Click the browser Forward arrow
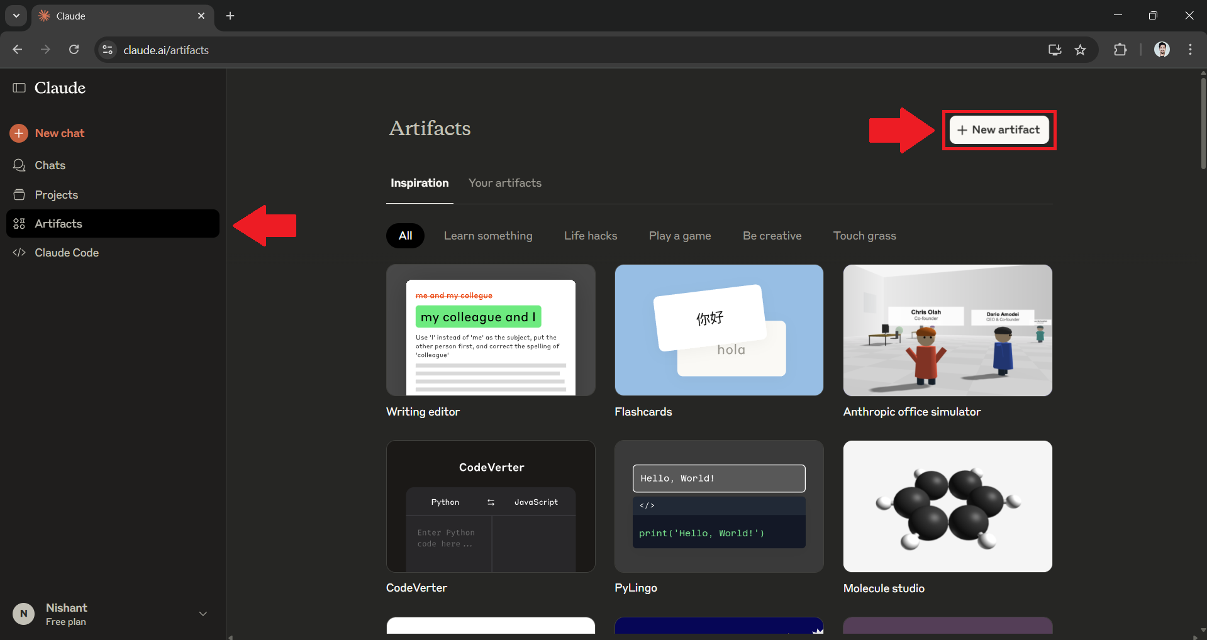The image size is (1207, 640). 45,50
